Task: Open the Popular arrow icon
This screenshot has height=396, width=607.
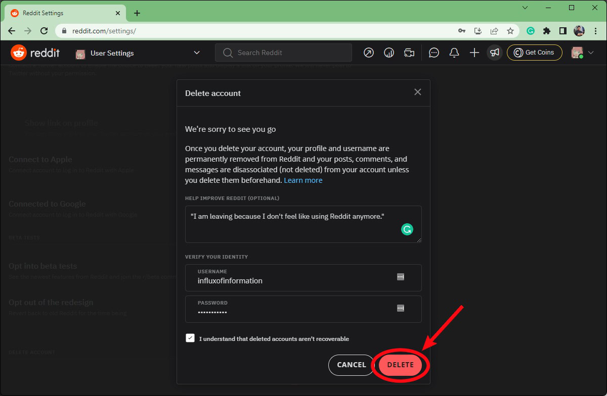Action: click(x=369, y=53)
